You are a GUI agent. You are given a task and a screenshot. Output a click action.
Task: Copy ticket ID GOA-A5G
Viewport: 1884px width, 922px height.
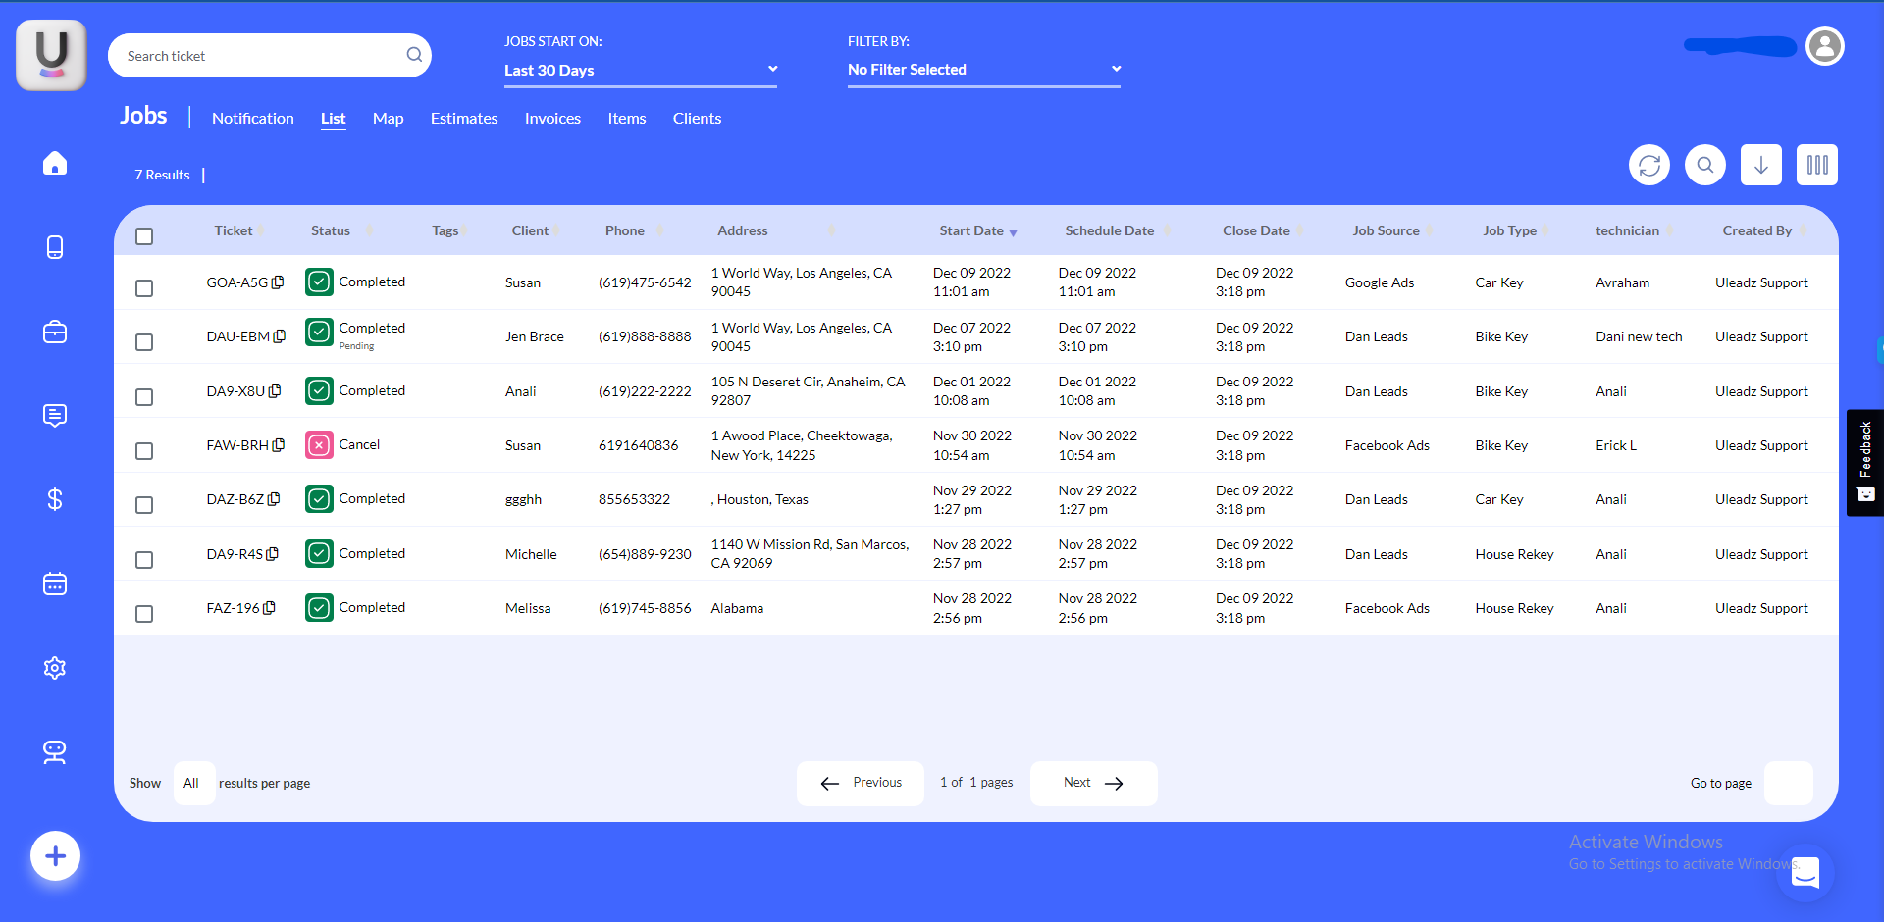[x=279, y=282]
